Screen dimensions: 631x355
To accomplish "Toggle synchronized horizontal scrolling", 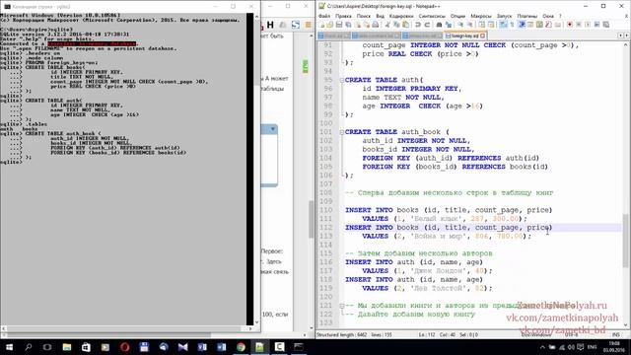I will point(491,25).
